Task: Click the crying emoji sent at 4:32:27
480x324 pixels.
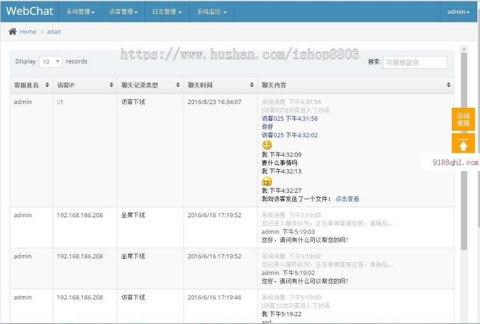Action: 266,181
